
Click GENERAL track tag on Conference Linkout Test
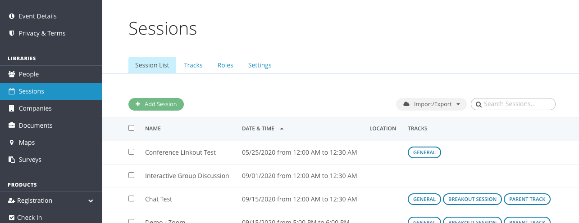tap(424, 152)
